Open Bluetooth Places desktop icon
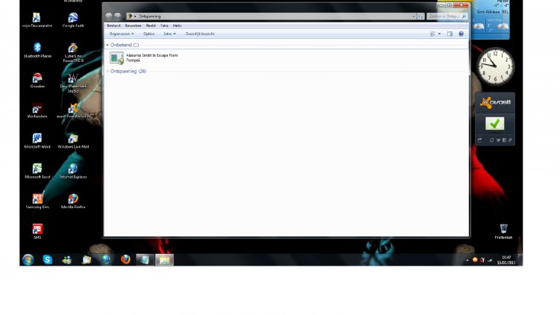Viewport: 560px width, 315px height. pos(37,50)
